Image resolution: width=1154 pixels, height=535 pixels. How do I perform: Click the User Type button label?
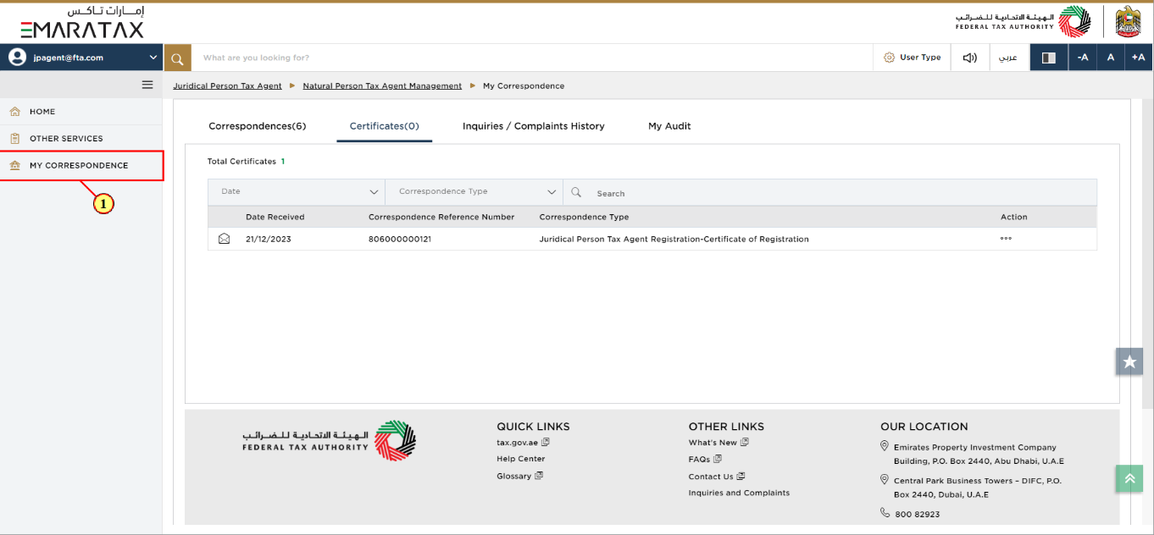pos(920,58)
